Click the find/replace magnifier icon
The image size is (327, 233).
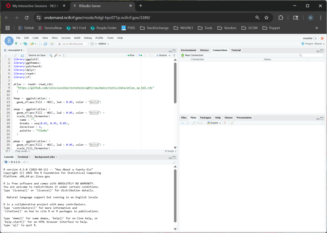tap(51, 56)
